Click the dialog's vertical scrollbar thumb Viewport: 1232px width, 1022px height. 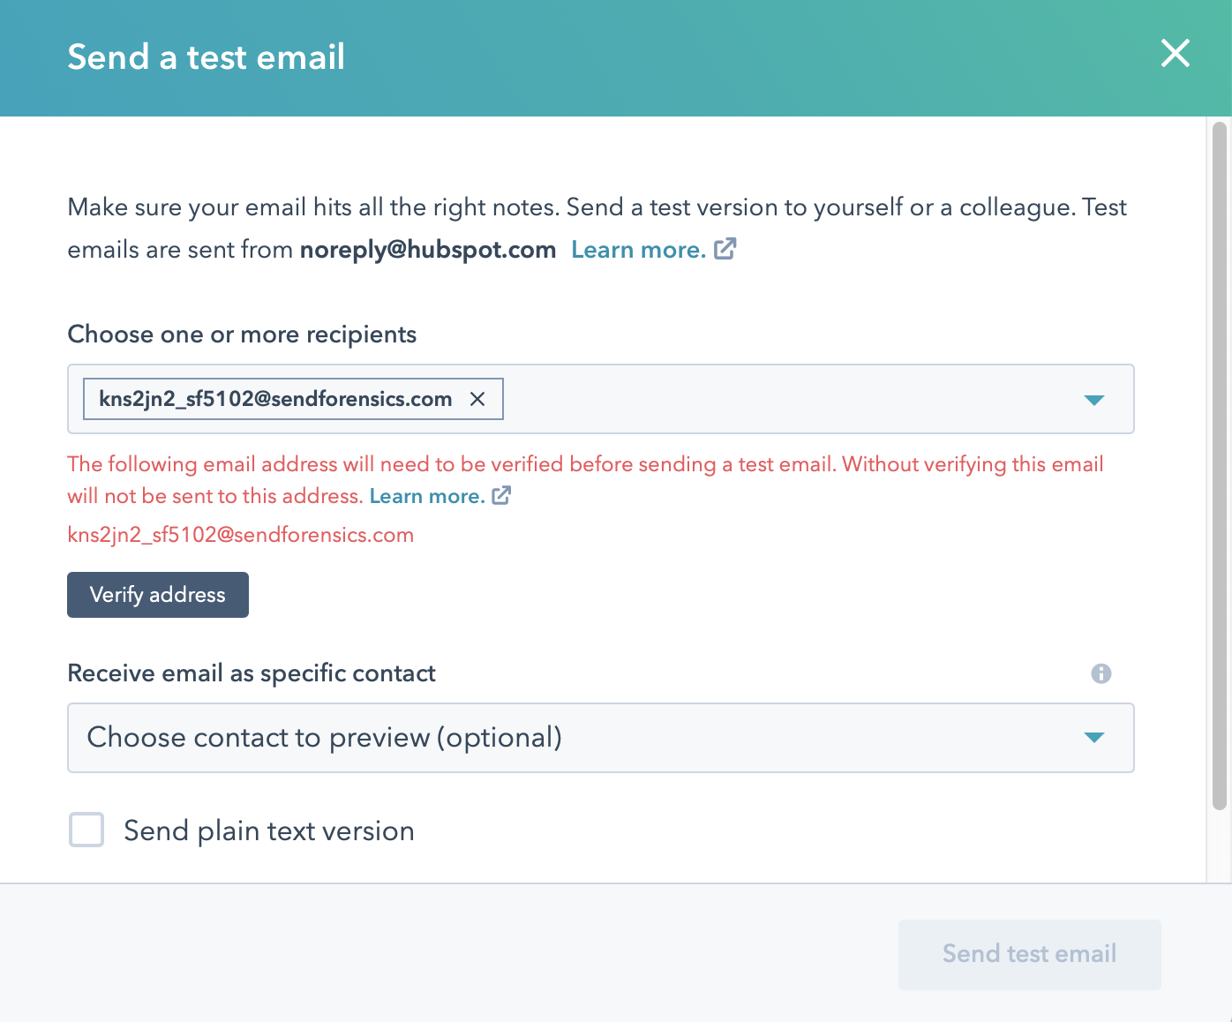pyautogui.click(x=1220, y=466)
